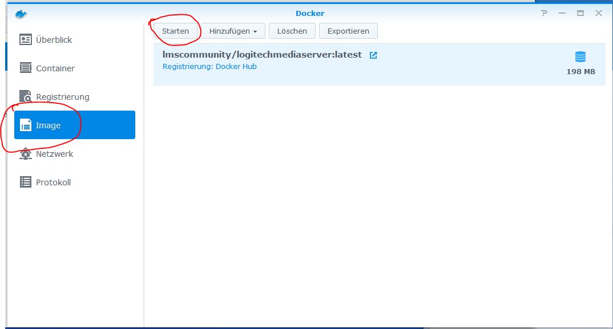Click the Docker whale icon
Viewport: 613px width, 329px height.
click(22, 13)
